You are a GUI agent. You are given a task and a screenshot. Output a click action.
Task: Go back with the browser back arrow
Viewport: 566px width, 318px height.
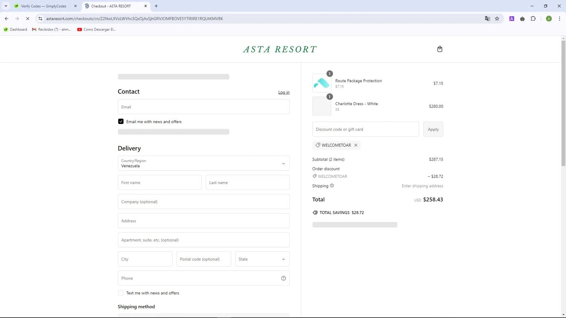pos(6,18)
